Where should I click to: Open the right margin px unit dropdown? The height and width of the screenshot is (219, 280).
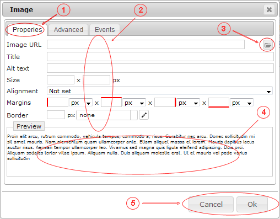click(188, 103)
